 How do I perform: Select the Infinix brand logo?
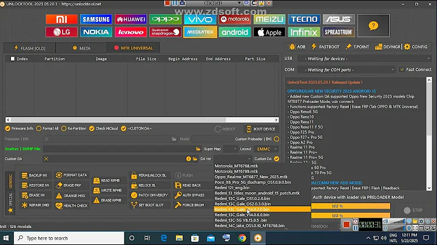(x=304, y=32)
